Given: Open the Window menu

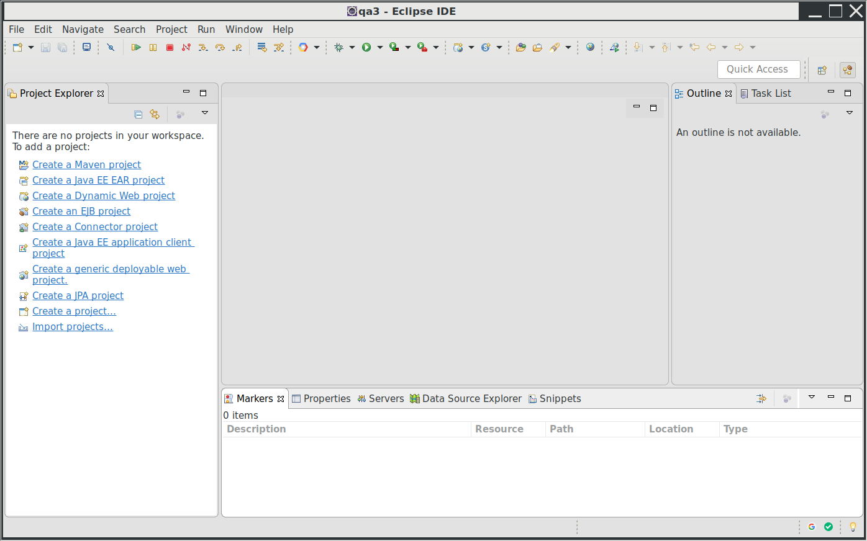Looking at the screenshot, I should [243, 29].
